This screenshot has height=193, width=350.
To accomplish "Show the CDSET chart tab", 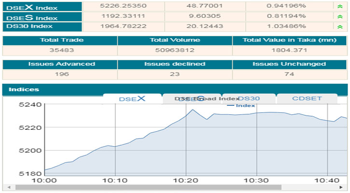I will [x=307, y=98].
